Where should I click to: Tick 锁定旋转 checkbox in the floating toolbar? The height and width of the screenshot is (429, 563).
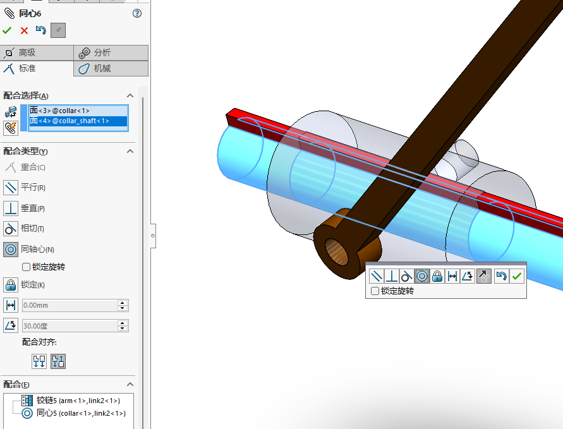tap(375, 291)
